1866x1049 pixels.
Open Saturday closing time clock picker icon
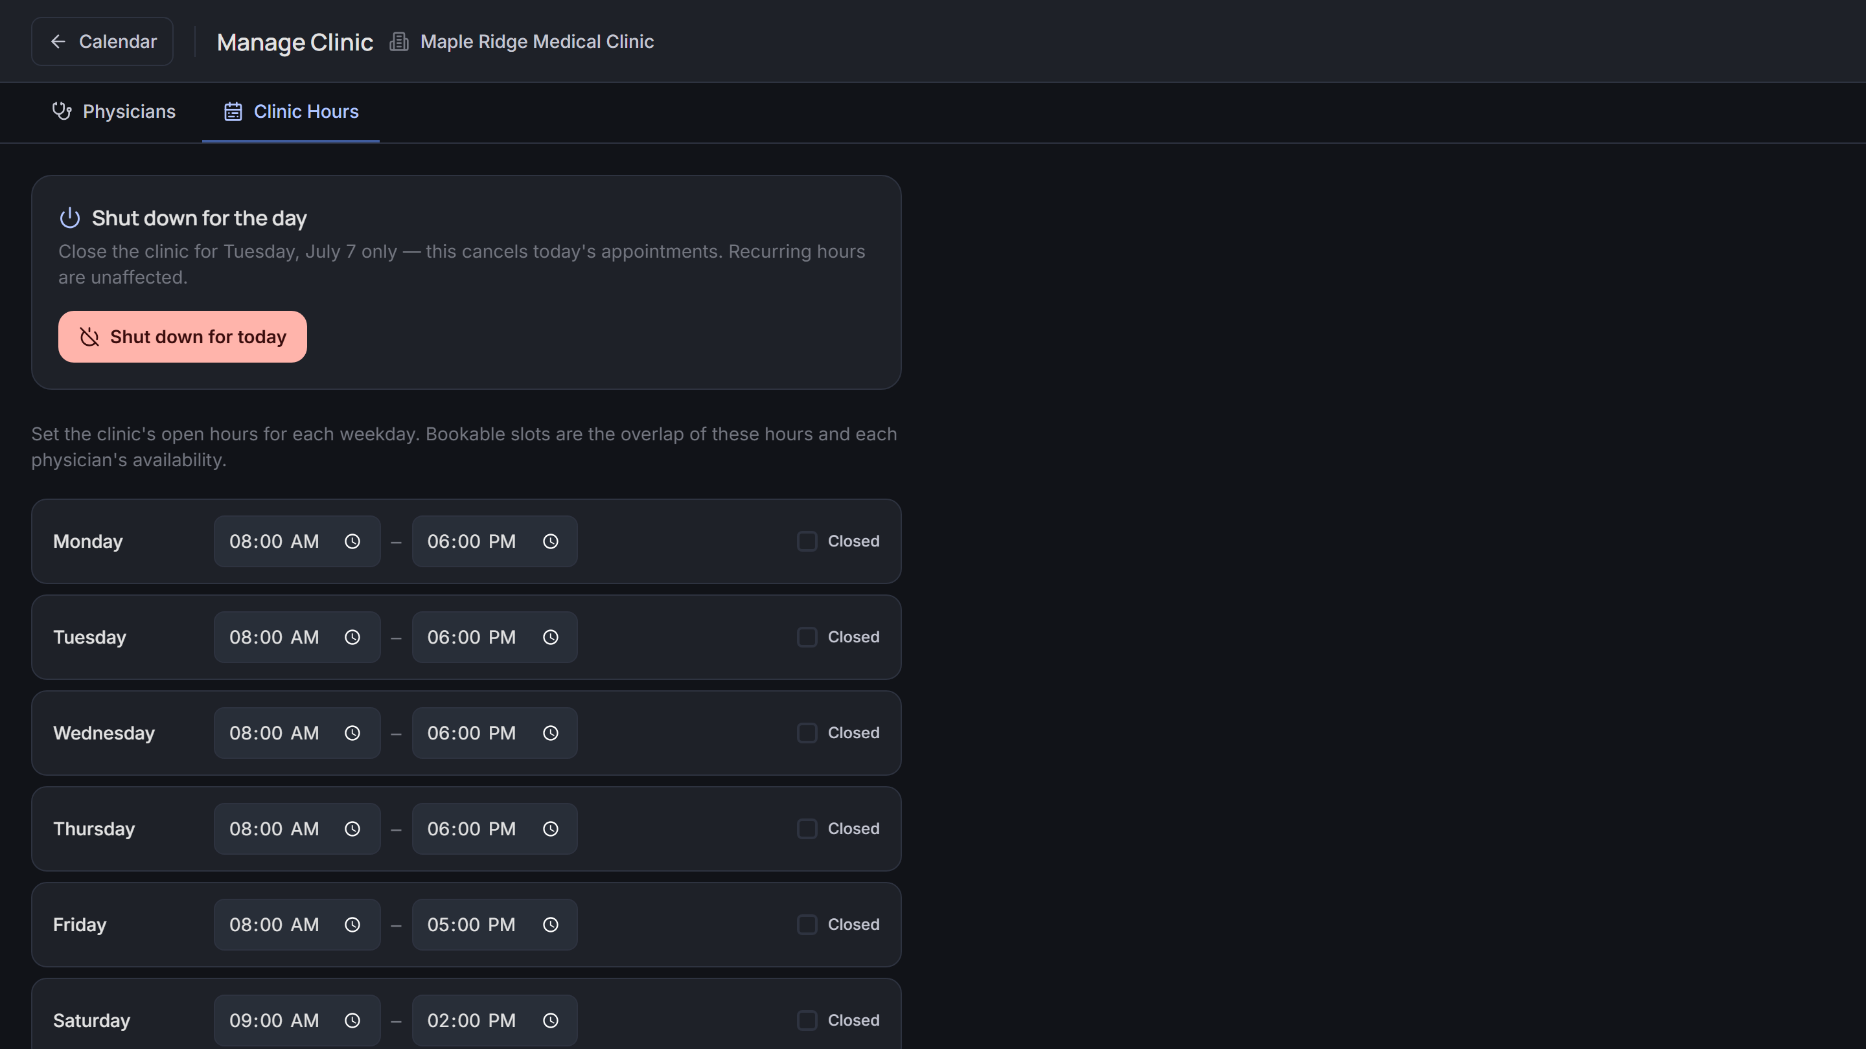[x=551, y=1021]
